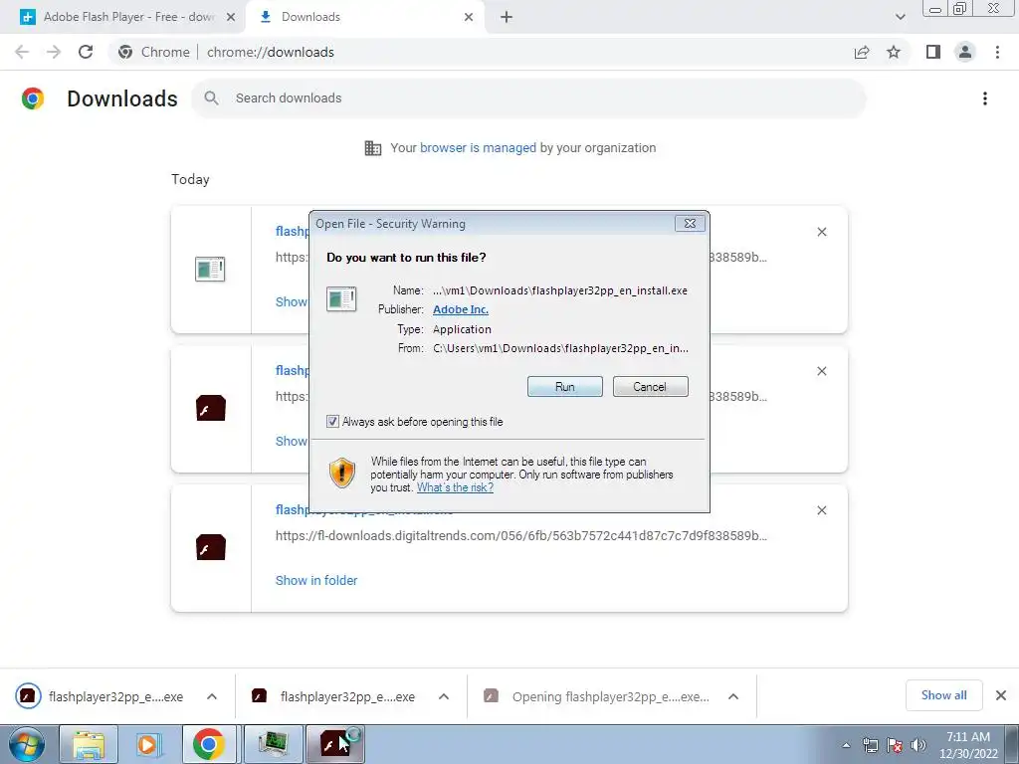Close the downloads shelf at the bottom

pos(1001,695)
